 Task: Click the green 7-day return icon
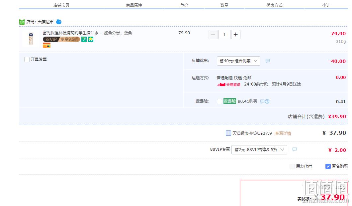84,39
